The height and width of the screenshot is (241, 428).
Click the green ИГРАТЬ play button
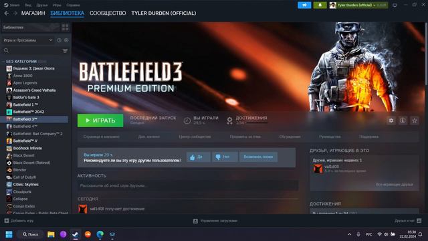coord(100,120)
